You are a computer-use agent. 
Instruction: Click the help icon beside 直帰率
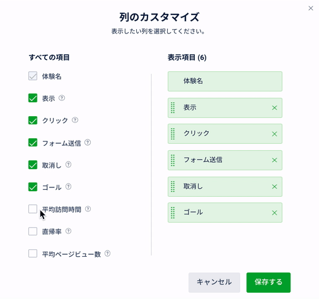pos(68,232)
